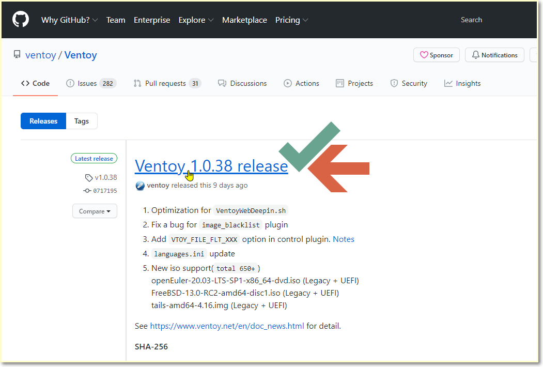This screenshot has width=543, height=367.
Task: Select the Releases button
Action: tap(43, 121)
